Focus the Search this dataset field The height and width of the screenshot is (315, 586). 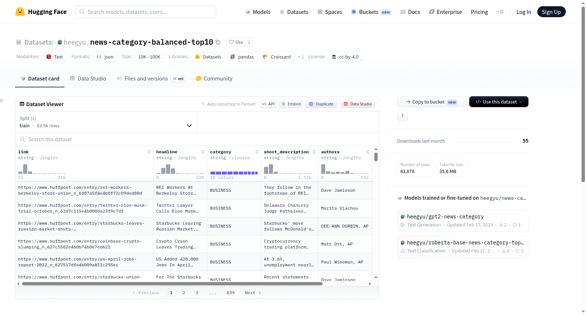click(197, 139)
